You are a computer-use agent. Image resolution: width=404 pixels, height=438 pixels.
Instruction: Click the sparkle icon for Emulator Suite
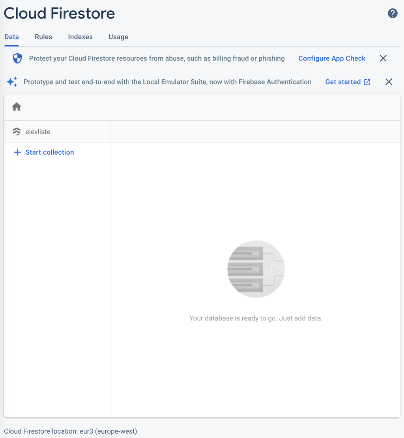[x=12, y=82]
